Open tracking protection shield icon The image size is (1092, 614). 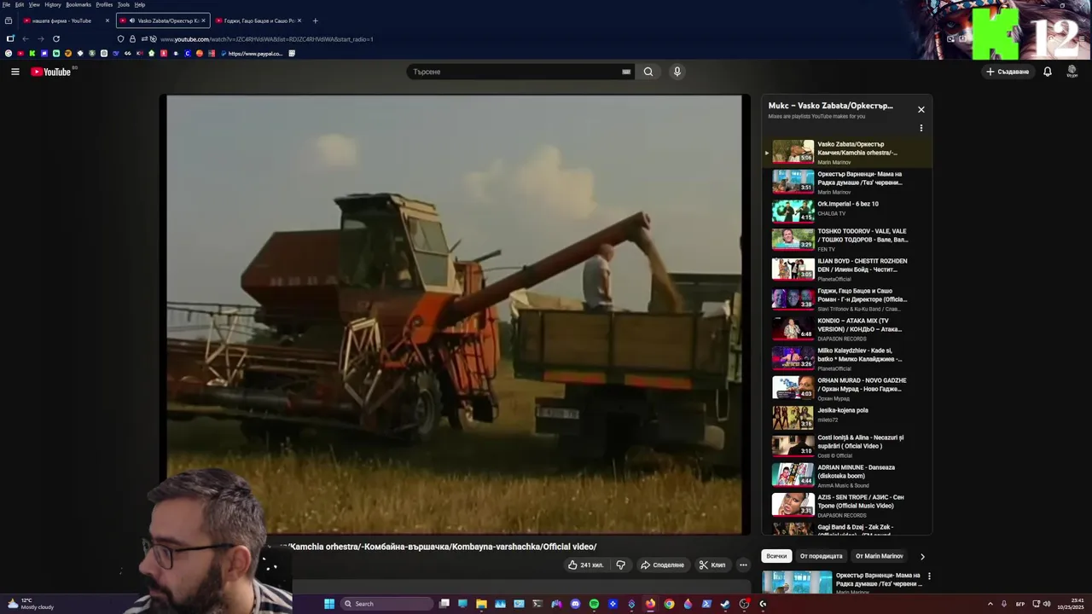pyautogui.click(x=120, y=38)
